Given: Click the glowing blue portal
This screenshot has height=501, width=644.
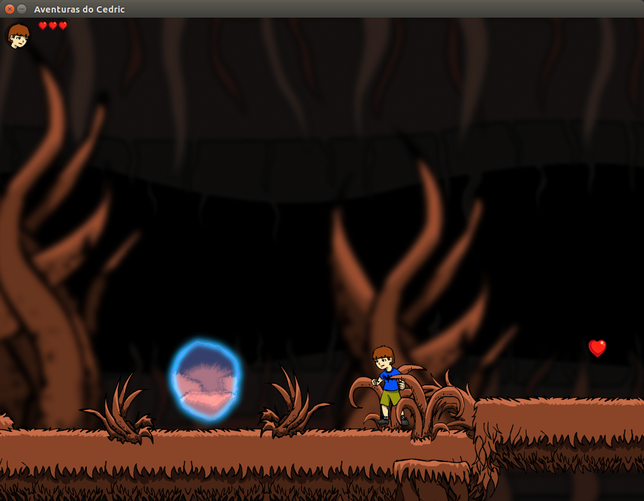Looking at the screenshot, I should coord(206,380).
